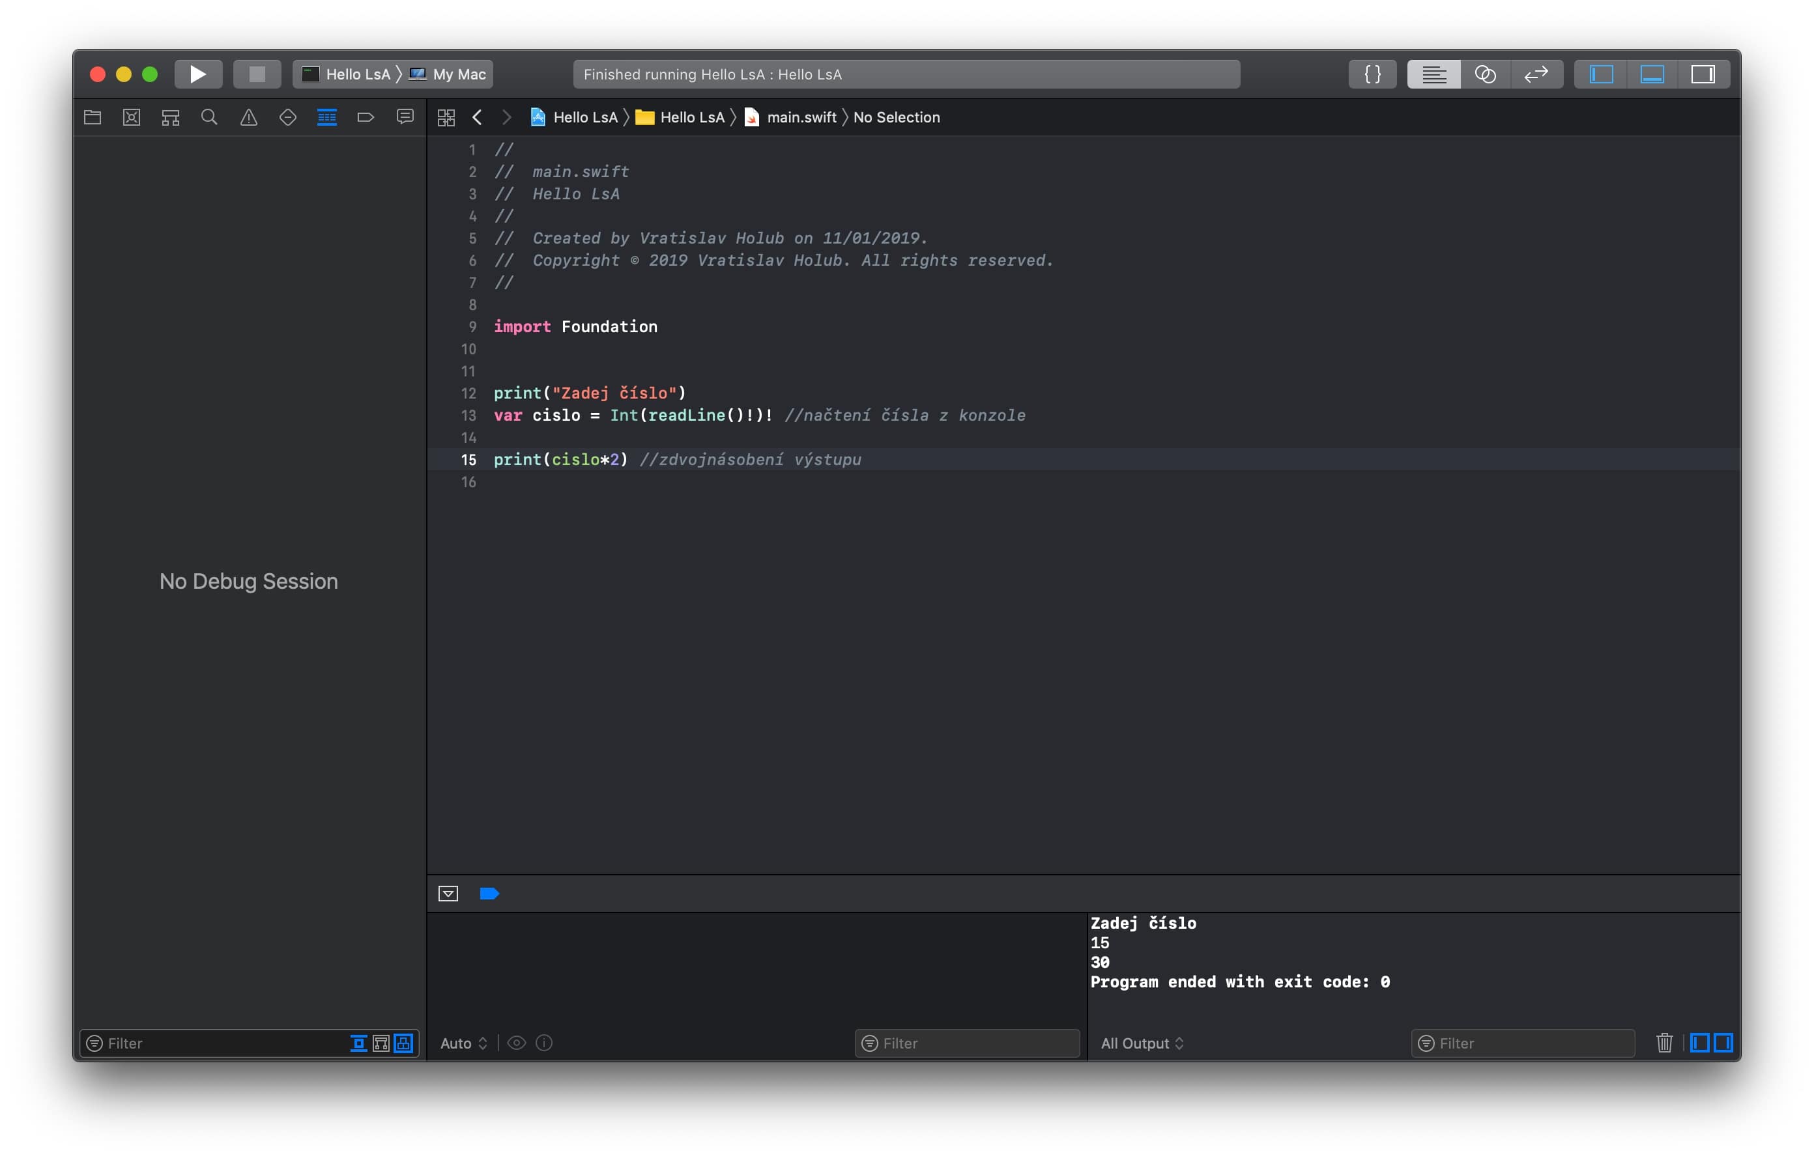Clear the console with trash icon

pos(1664,1043)
